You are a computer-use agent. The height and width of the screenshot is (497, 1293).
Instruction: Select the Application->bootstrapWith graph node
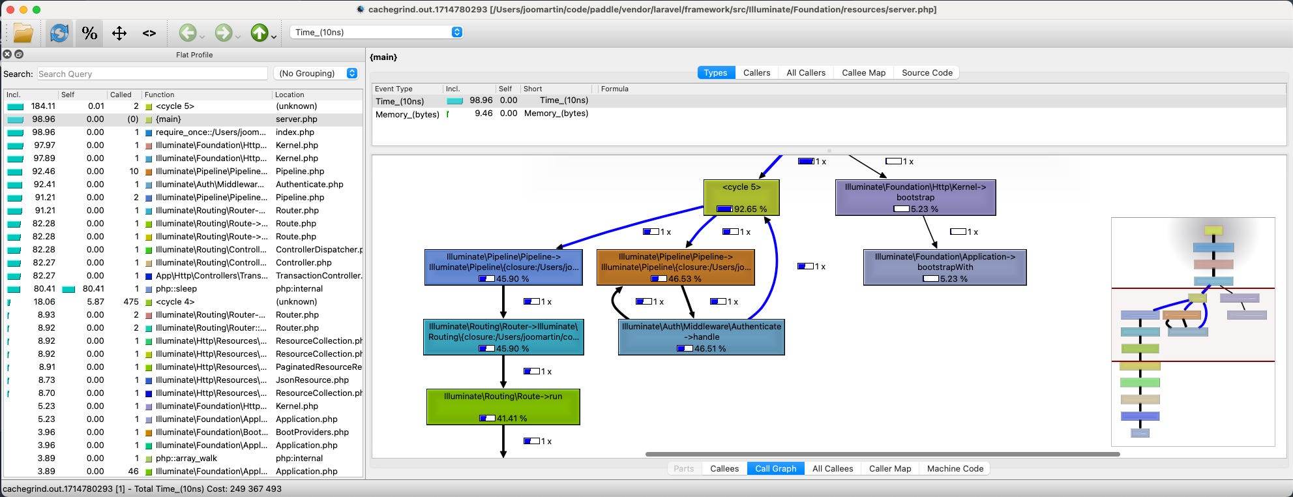pyautogui.click(x=945, y=267)
